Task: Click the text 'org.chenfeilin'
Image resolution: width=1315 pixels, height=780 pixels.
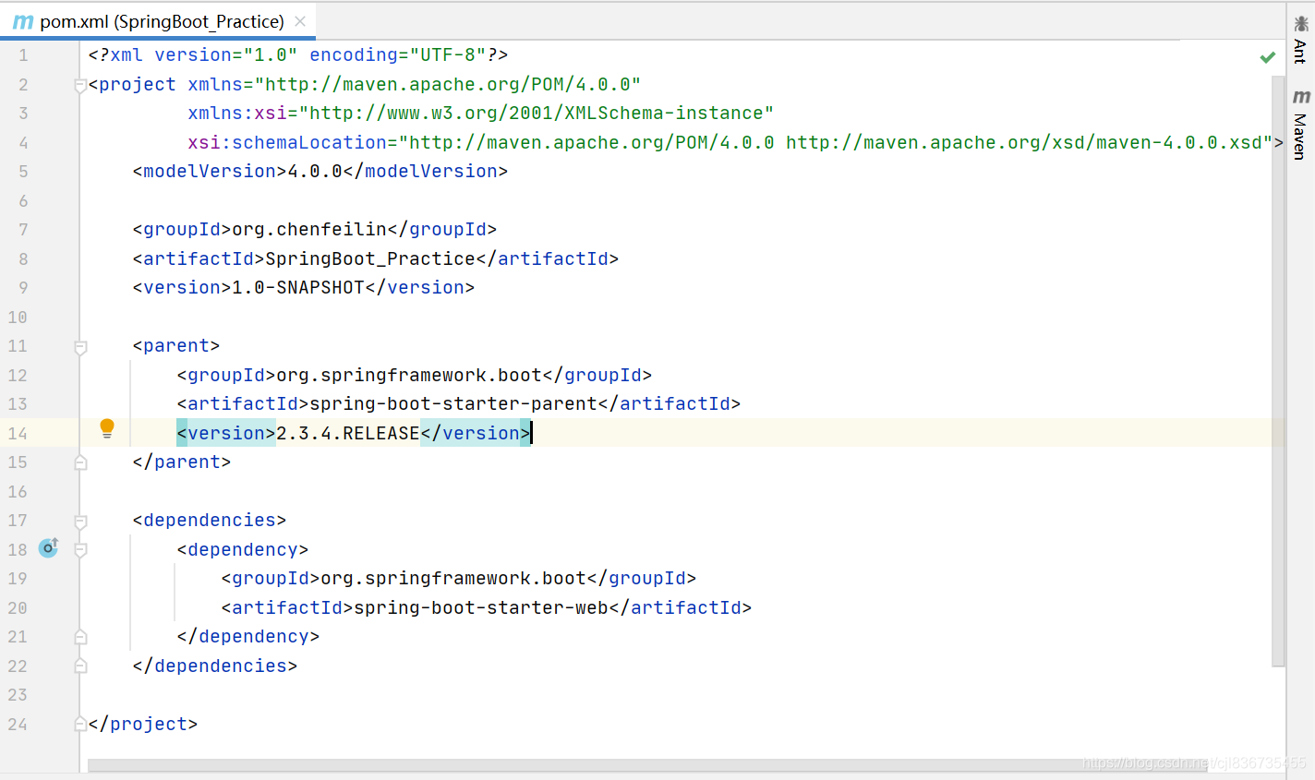Action: (x=309, y=229)
